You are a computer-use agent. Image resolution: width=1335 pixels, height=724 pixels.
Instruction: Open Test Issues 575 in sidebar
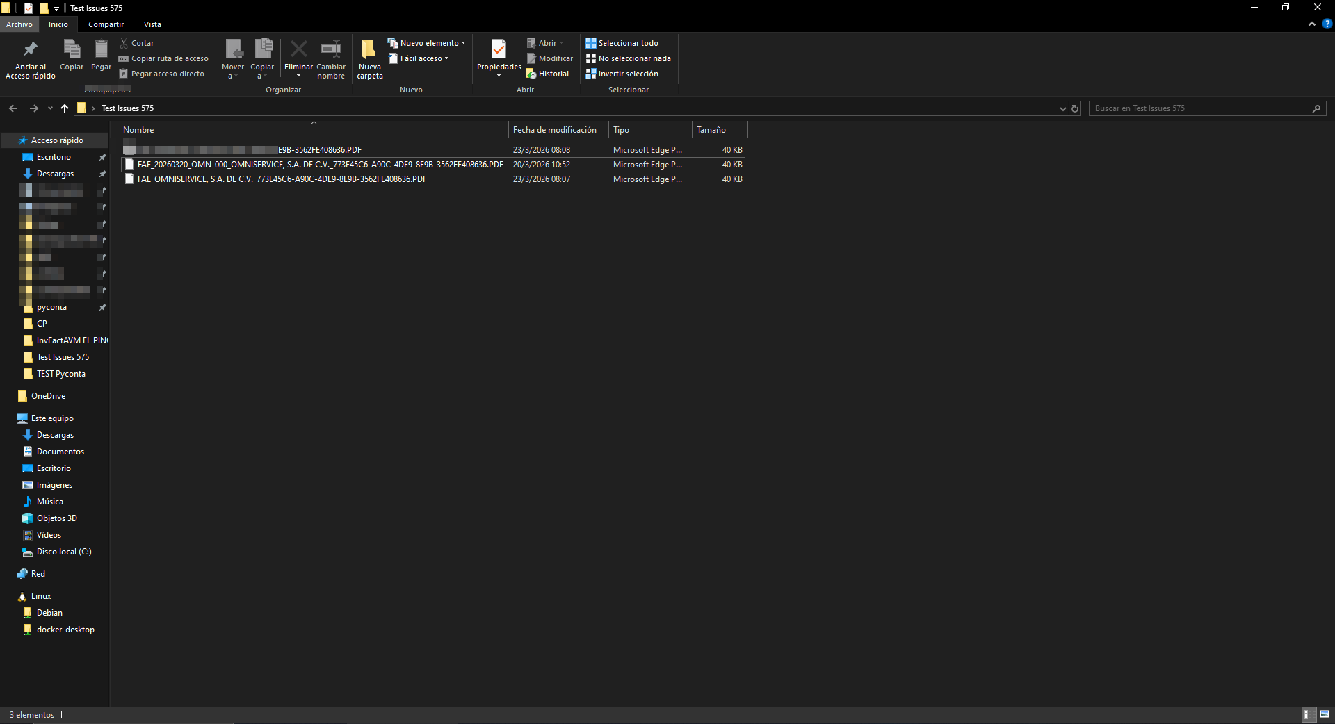63,357
